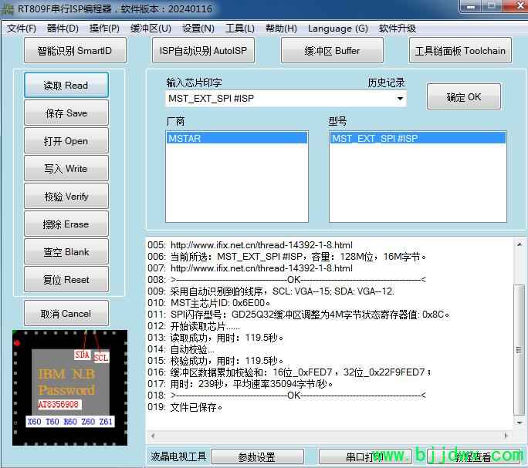Select MST_EXT_SPI #ISP in the model list
This screenshot has width=528, height=468.
coord(417,139)
